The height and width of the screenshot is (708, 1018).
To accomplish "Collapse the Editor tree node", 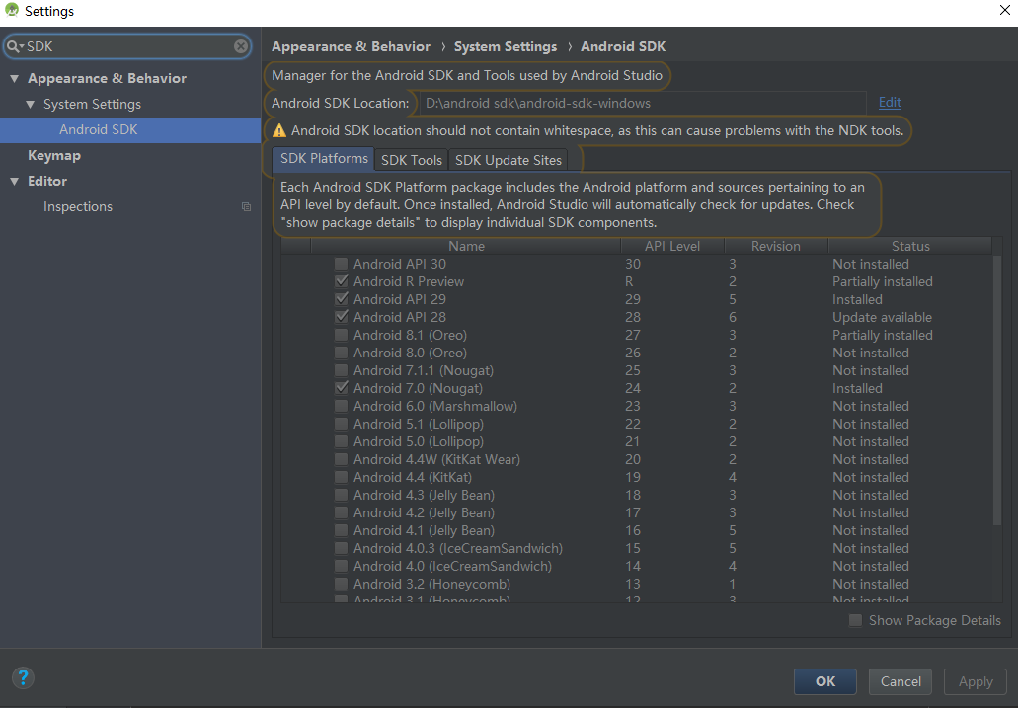I will [14, 182].
